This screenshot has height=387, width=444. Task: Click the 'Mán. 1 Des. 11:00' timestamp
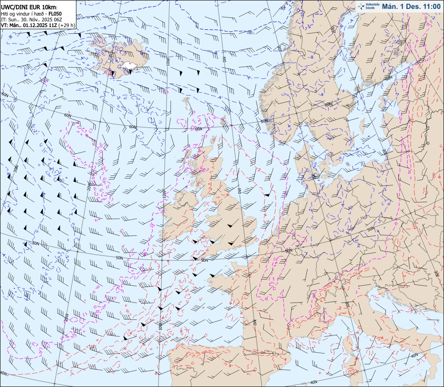pos(411,6)
